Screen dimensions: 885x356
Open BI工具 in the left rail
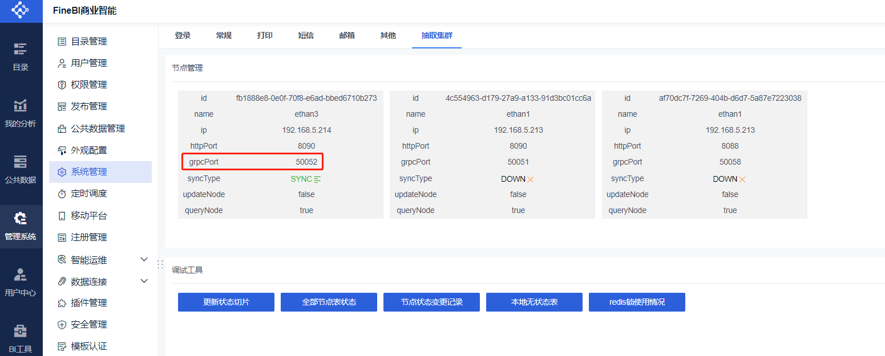pos(21,338)
